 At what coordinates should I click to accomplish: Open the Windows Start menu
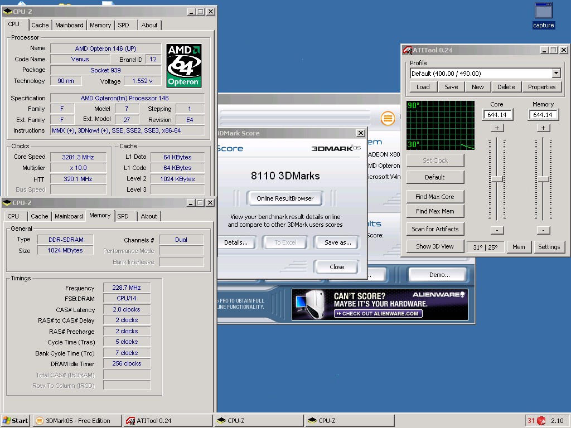pos(16,421)
